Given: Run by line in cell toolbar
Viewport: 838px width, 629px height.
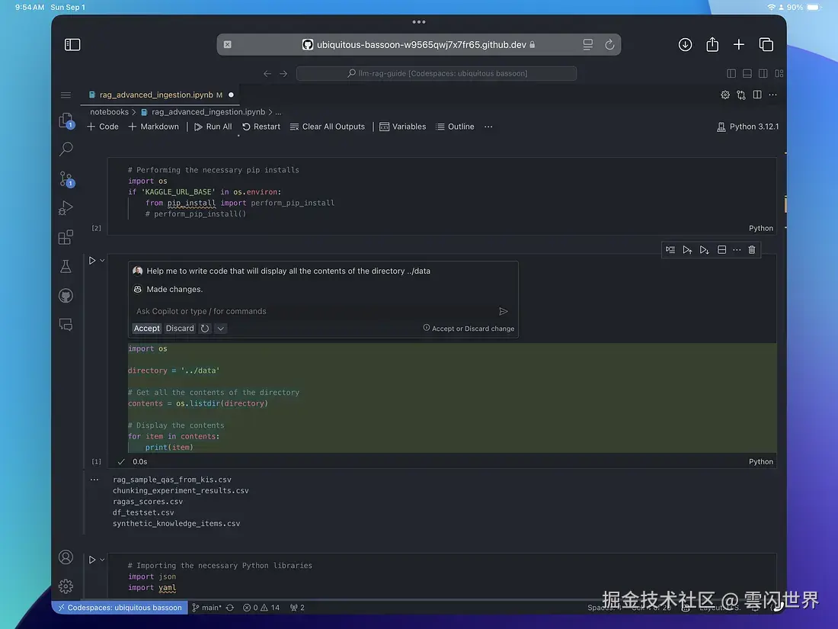Looking at the screenshot, I should tap(670, 250).
